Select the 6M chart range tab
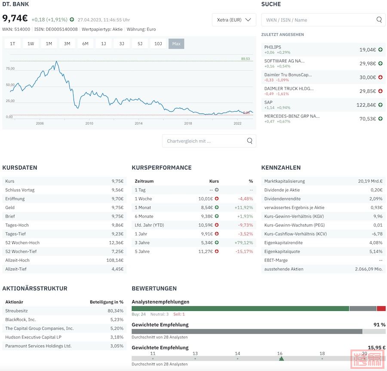The width and height of the screenshot is (387, 371). (86, 44)
